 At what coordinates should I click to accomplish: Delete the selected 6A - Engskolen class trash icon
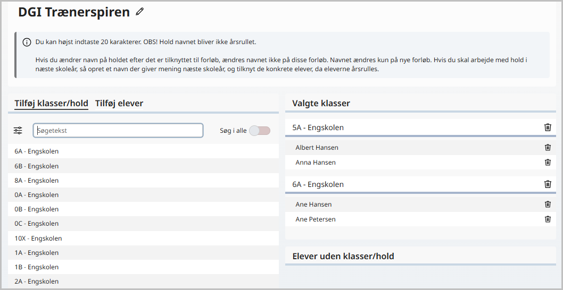(548, 184)
